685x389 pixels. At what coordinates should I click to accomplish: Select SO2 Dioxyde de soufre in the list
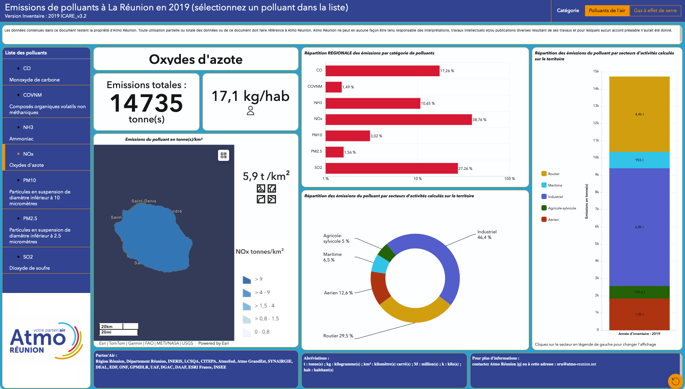click(x=46, y=260)
